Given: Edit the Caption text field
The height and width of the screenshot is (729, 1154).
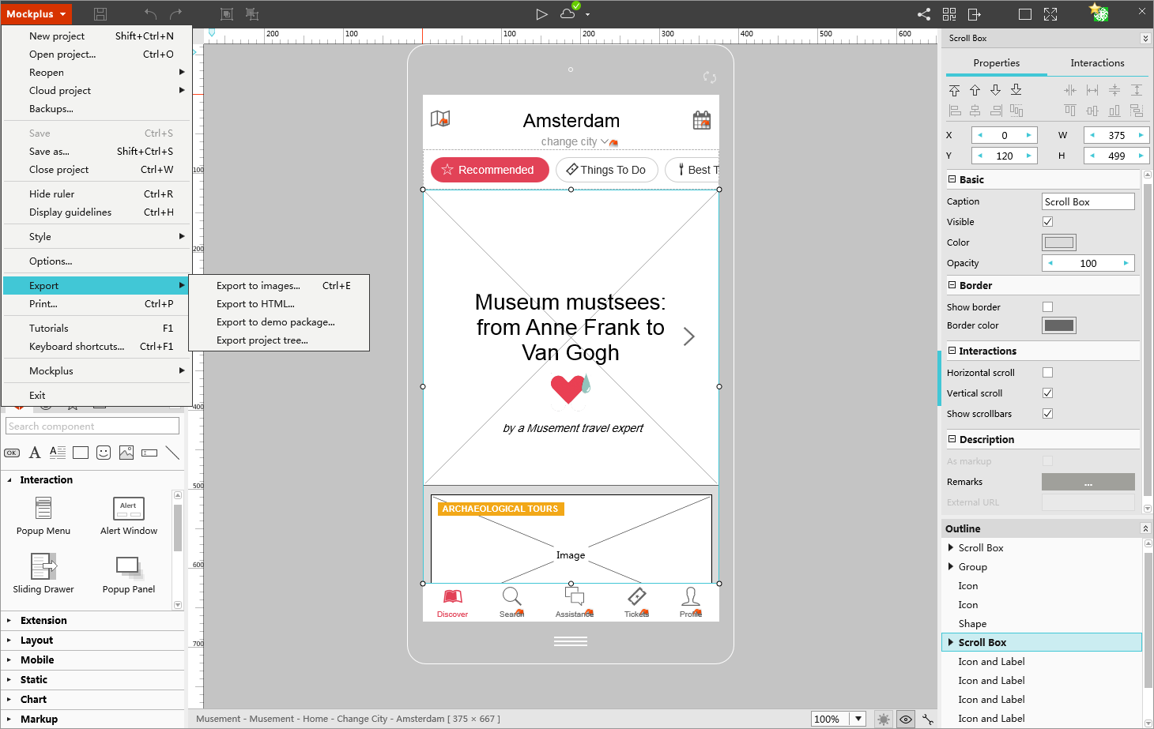Looking at the screenshot, I should (x=1088, y=201).
